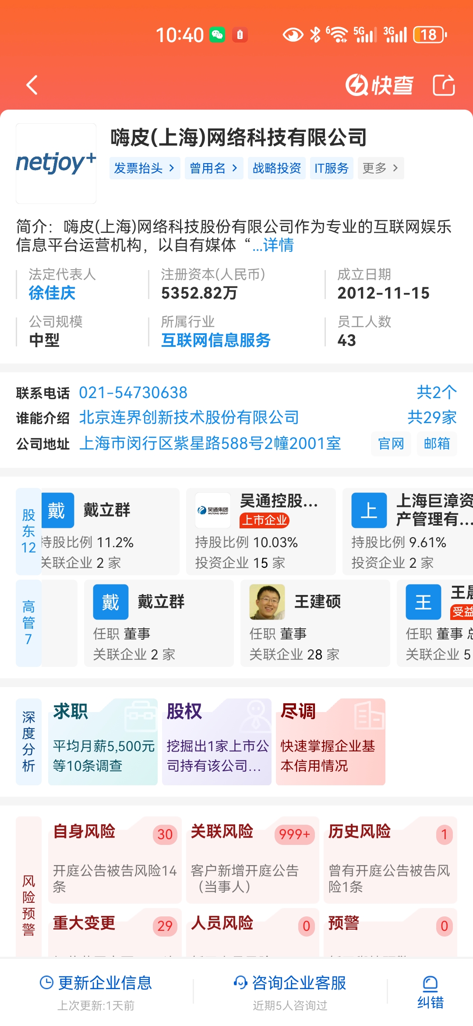Tap the share icon in header
This screenshot has width=473, height=1026.
[444, 85]
